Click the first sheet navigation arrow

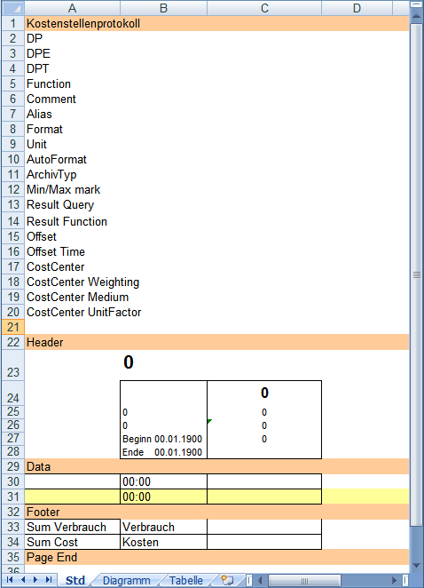tap(10, 580)
